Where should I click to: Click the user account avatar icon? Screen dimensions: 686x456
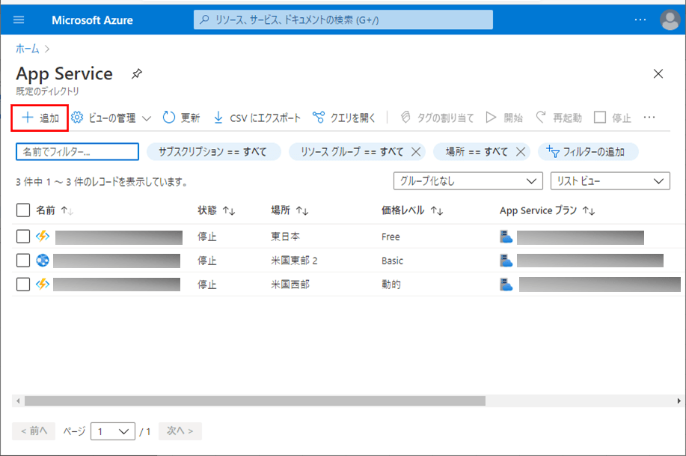[670, 19]
